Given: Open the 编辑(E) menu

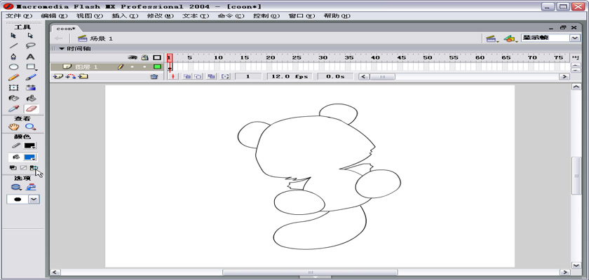Looking at the screenshot, I should tap(55, 16).
